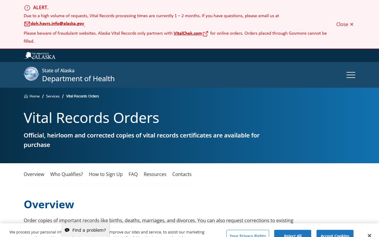Viewport: 379px width, 237px height.
Task: Click the ALERT. label text
Action: (x=41, y=8)
